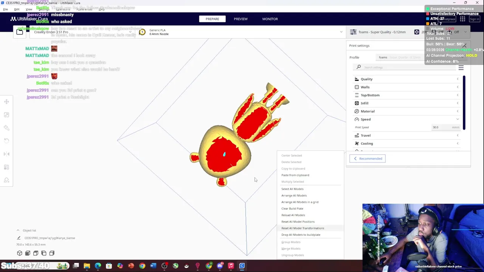Switch to right side view cube icon
484x272 pixels.
(52, 253)
